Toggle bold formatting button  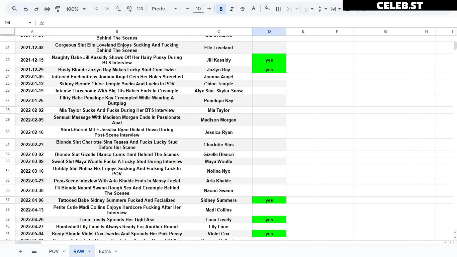[x=221, y=9]
